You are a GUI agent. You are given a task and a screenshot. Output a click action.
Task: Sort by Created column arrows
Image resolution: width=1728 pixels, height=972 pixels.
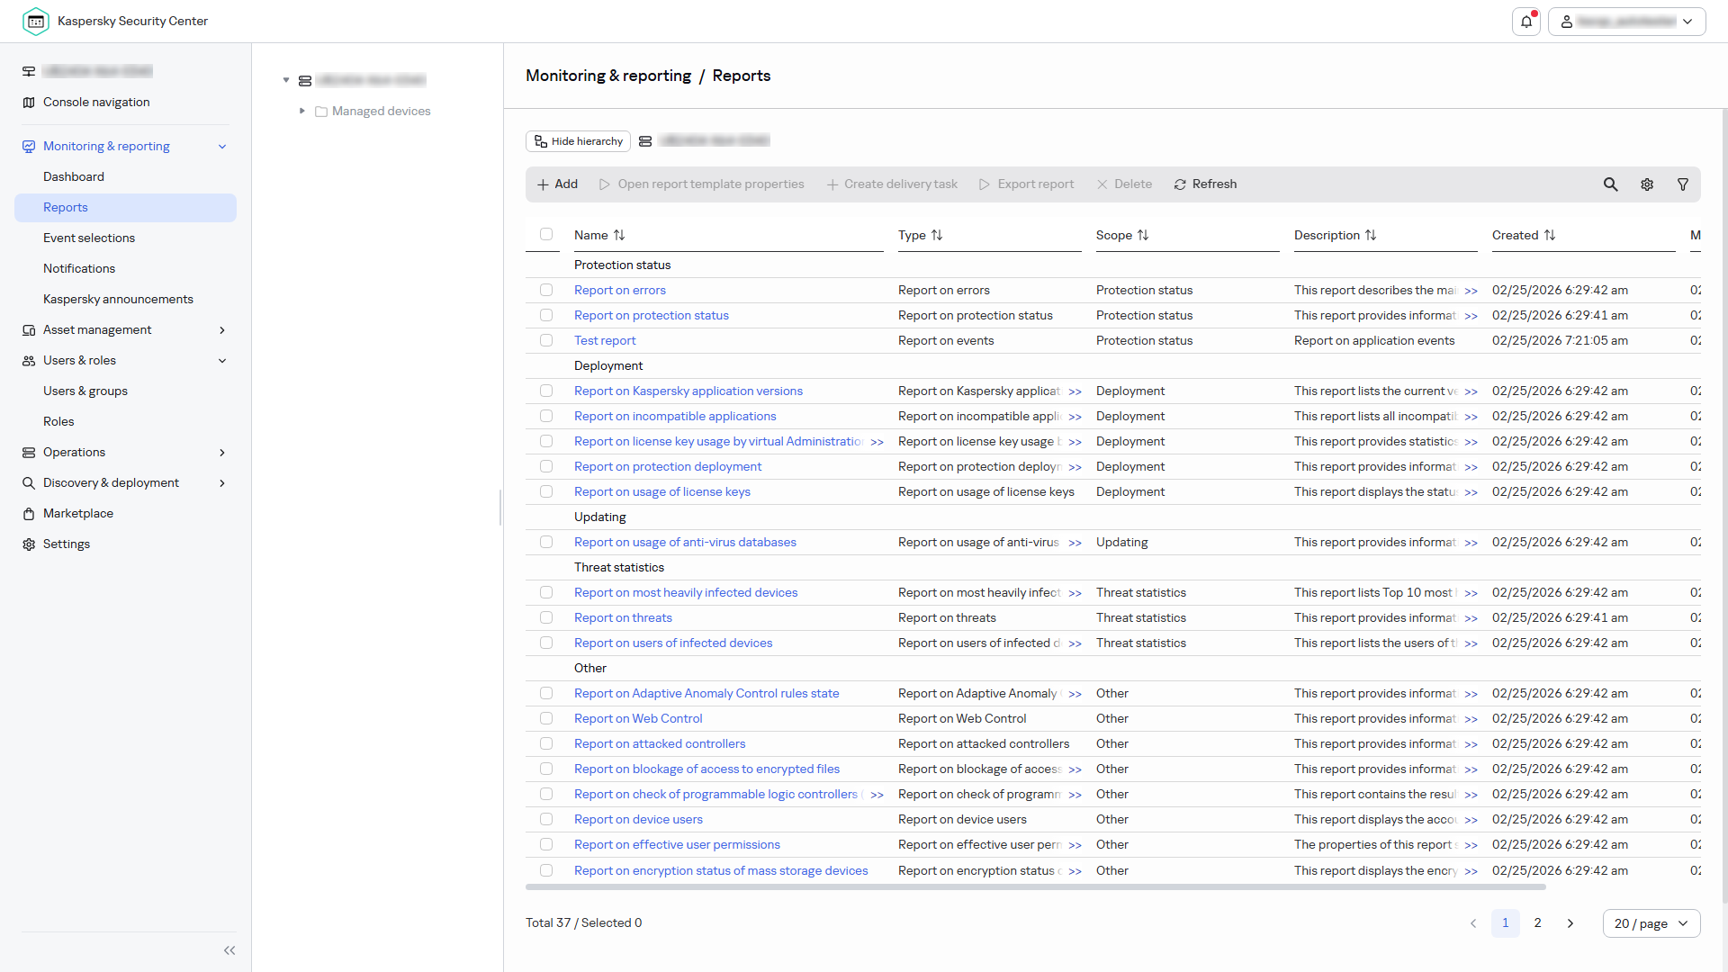tap(1550, 235)
